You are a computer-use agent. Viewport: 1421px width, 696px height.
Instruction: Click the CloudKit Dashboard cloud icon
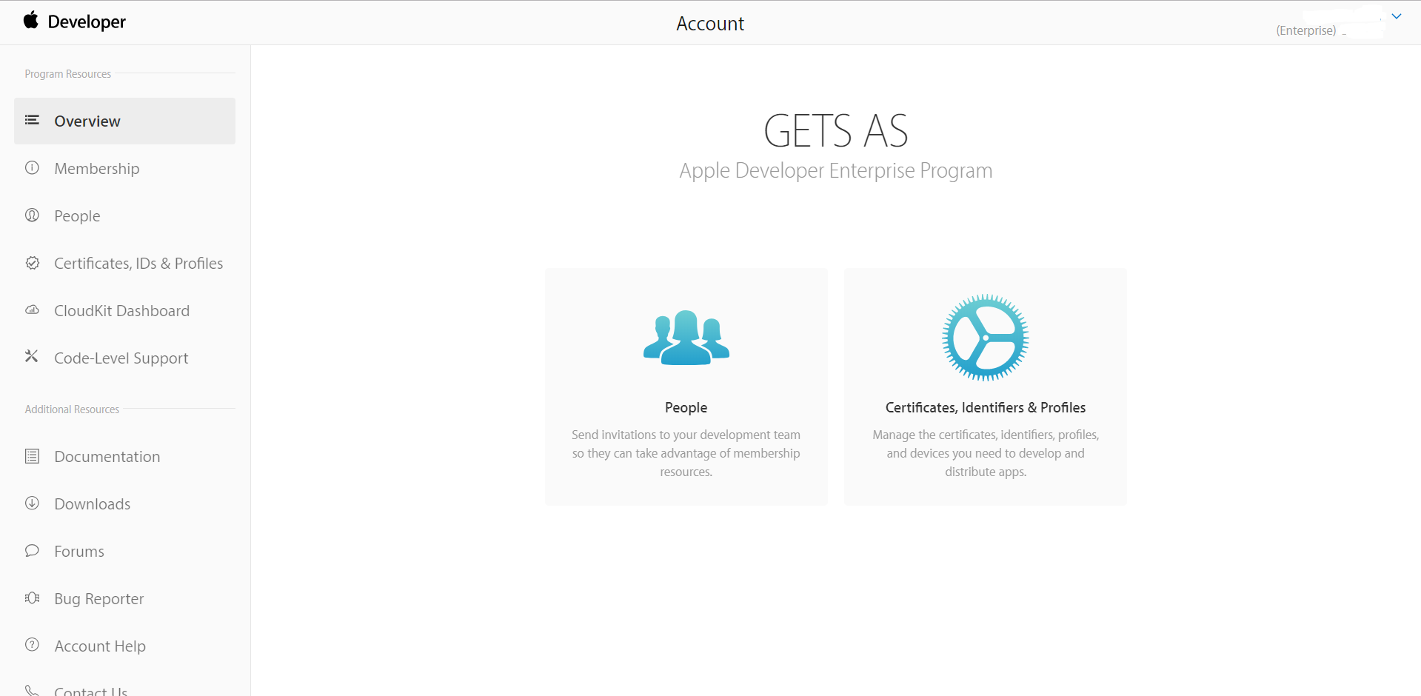coord(32,309)
